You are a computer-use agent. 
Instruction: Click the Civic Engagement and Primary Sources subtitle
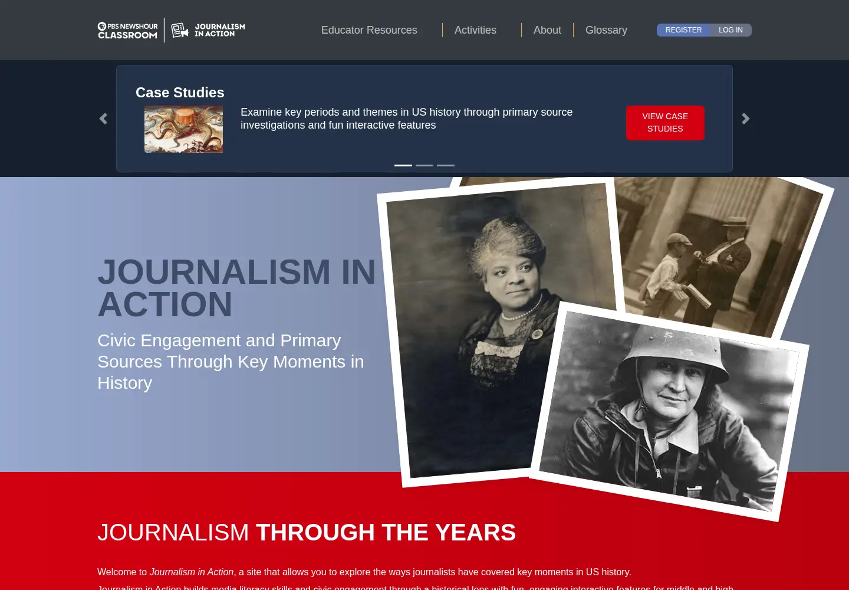tap(231, 362)
